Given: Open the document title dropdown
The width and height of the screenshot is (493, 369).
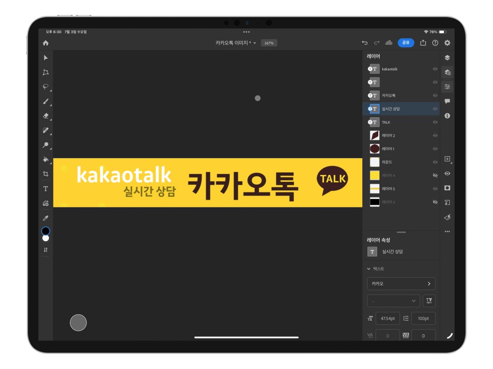Looking at the screenshot, I should tap(235, 43).
